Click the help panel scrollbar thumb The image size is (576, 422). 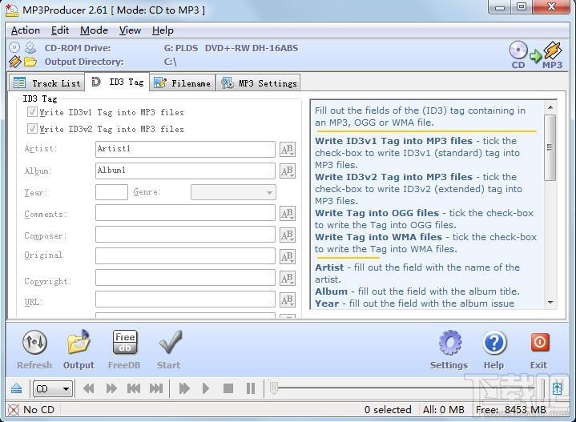coord(550,147)
